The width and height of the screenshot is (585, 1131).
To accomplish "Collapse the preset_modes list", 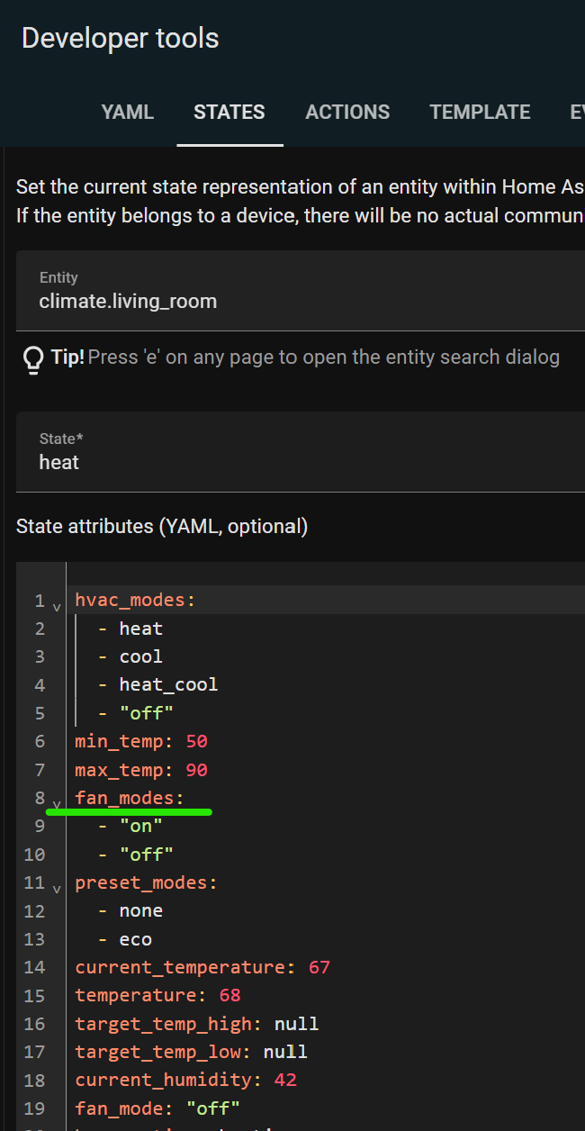I will (x=57, y=889).
